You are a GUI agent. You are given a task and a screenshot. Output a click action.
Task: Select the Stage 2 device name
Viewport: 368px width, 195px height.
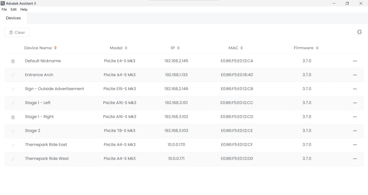point(32,130)
